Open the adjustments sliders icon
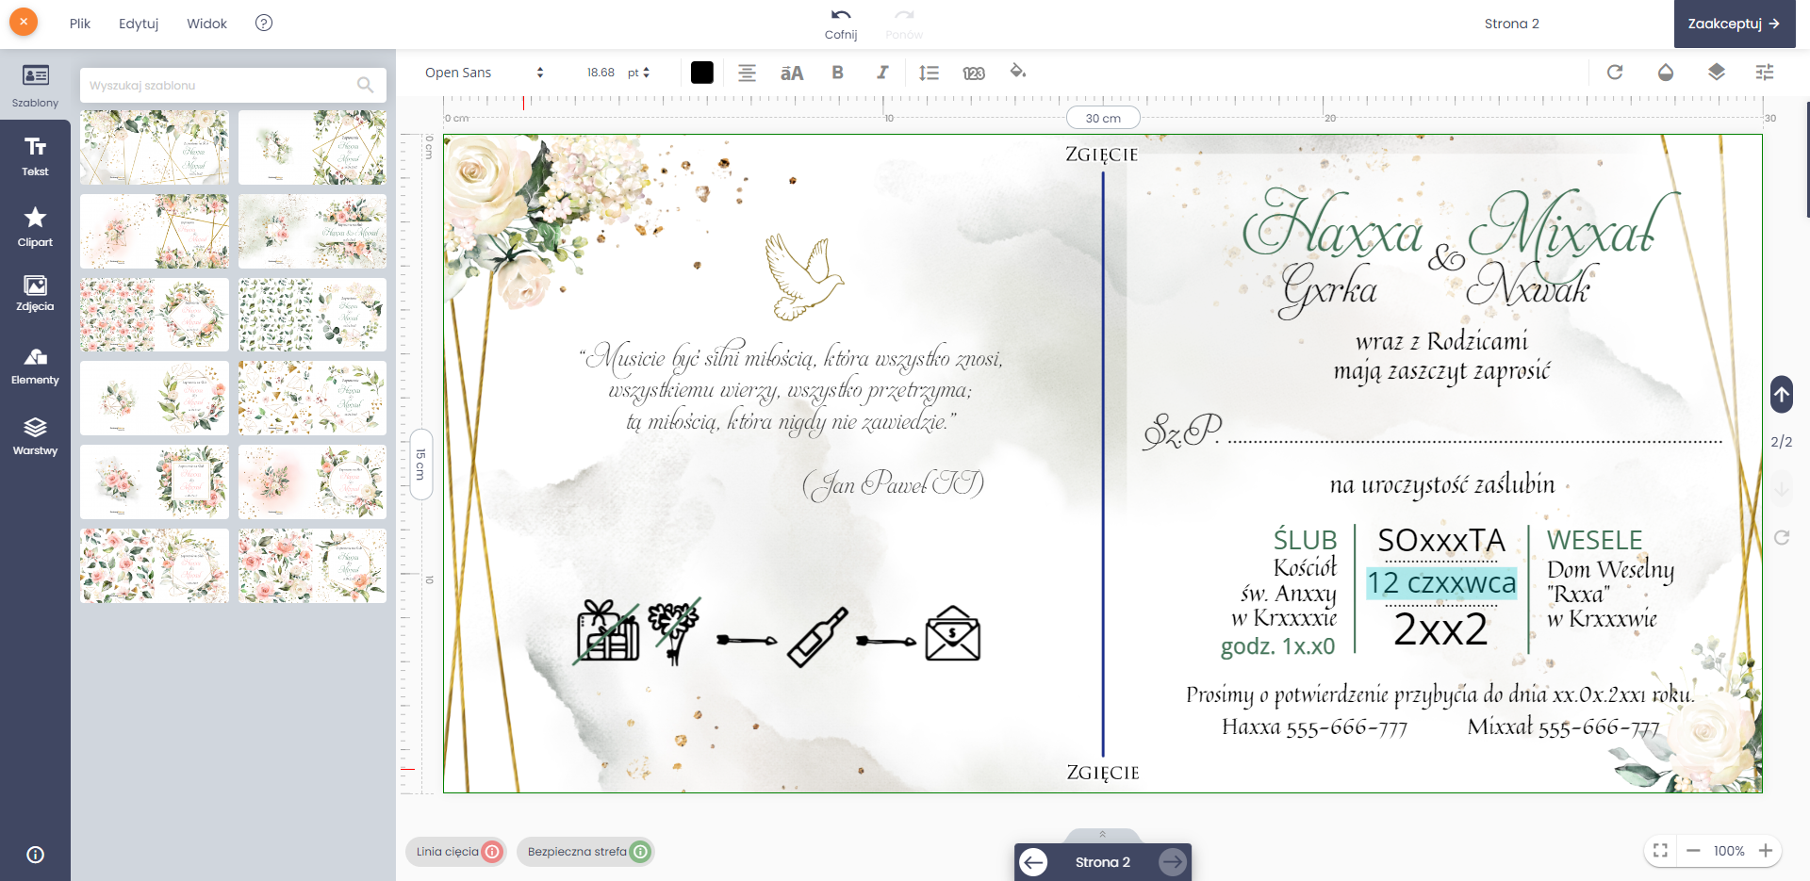Image resolution: width=1810 pixels, height=881 pixels. [x=1765, y=72]
